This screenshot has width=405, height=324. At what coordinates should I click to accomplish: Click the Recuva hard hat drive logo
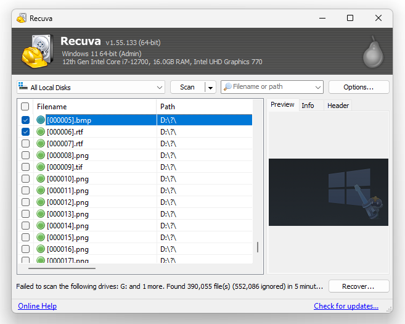coord(38,51)
